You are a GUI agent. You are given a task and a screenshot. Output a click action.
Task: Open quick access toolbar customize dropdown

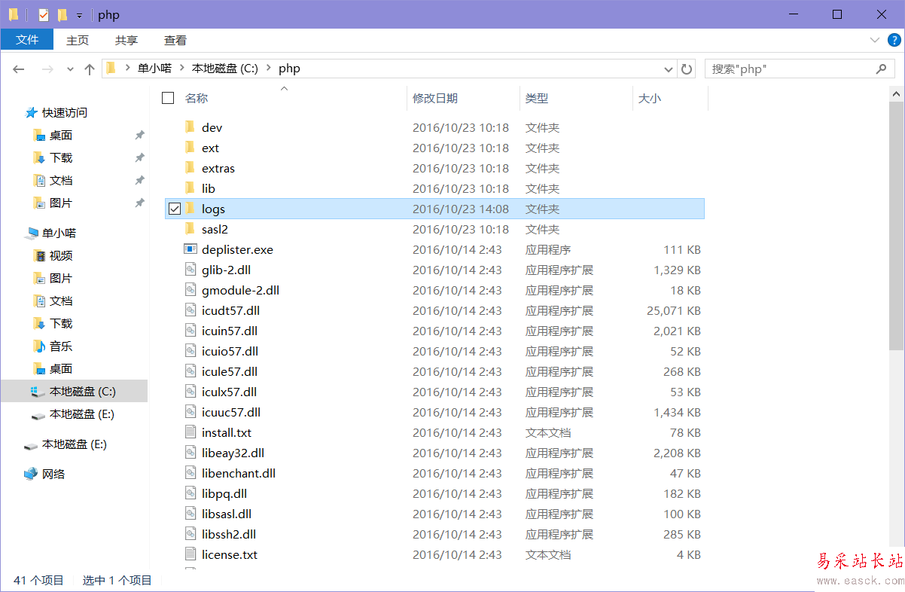(79, 15)
